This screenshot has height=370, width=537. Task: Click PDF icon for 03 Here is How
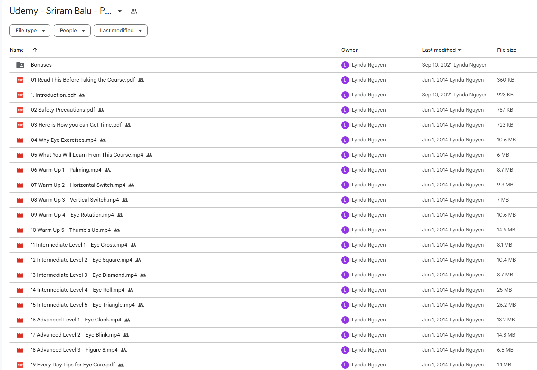click(20, 125)
